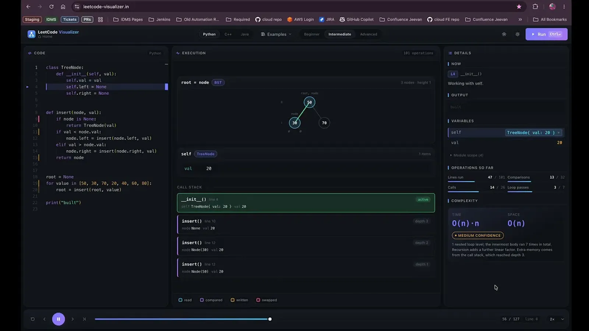Click the playback progress slider handle

point(270,319)
